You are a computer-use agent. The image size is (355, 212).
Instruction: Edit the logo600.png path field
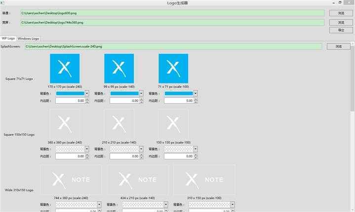click(x=172, y=13)
